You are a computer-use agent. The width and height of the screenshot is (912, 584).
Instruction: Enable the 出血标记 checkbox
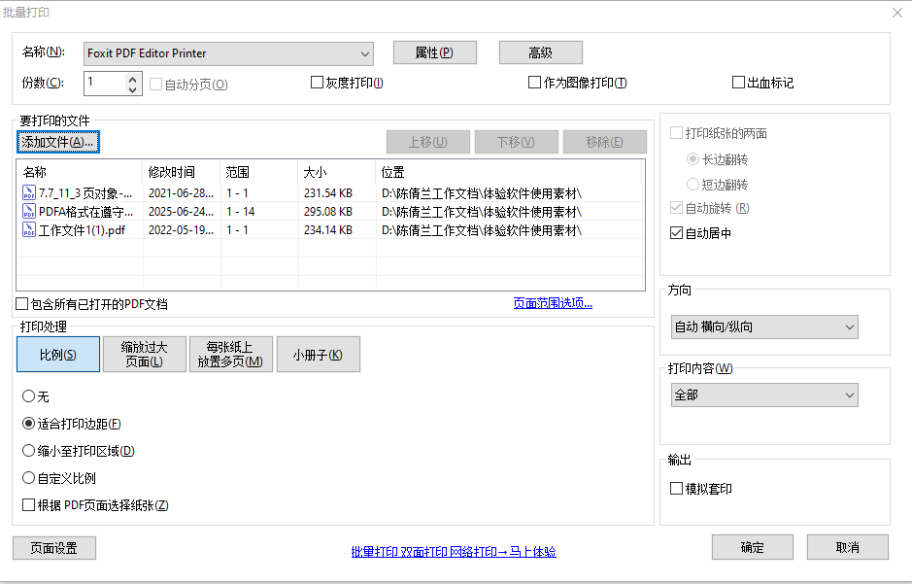click(x=738, y=82)
